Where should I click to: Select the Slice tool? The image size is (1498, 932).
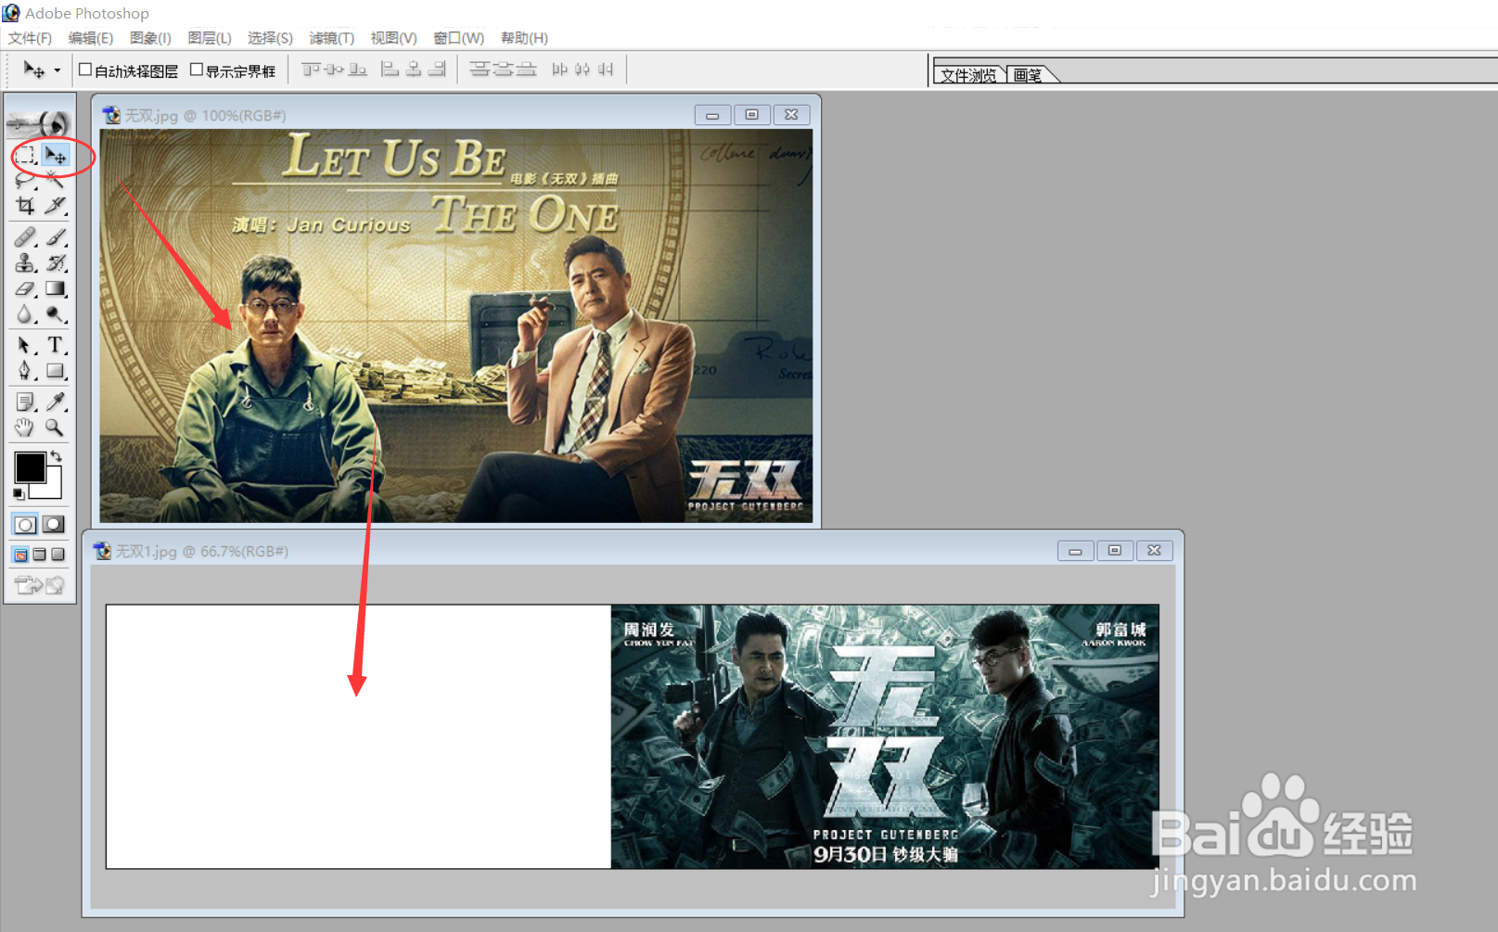[56, 205]
